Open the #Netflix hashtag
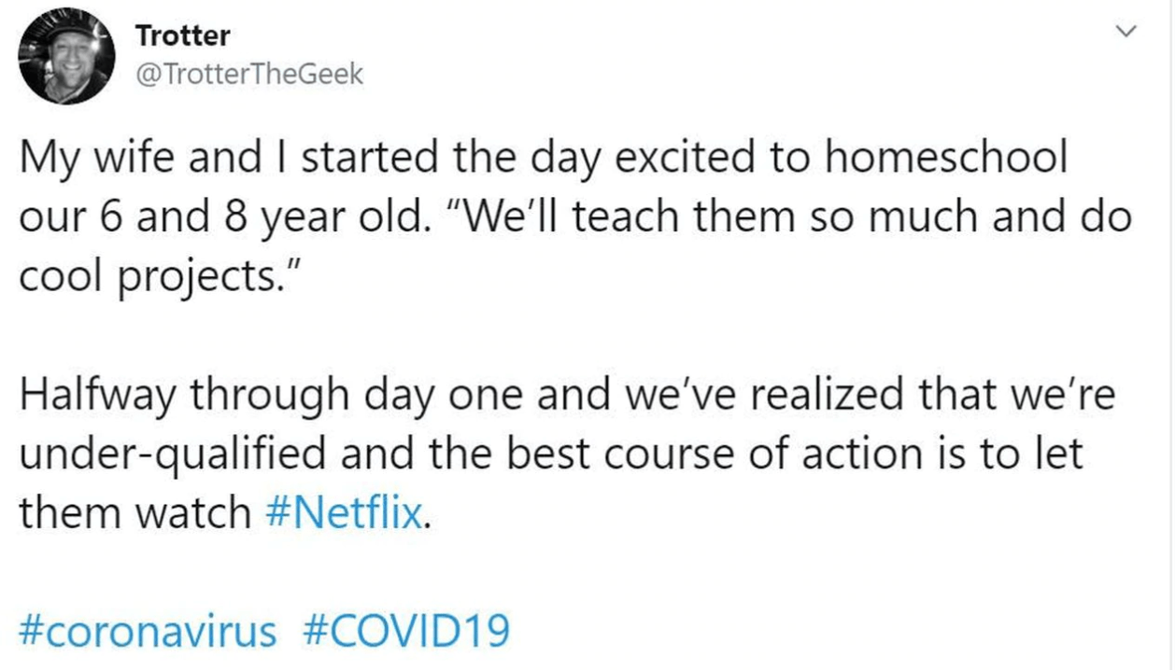This screenshot has width=1175, height=670. click(350, 512)
